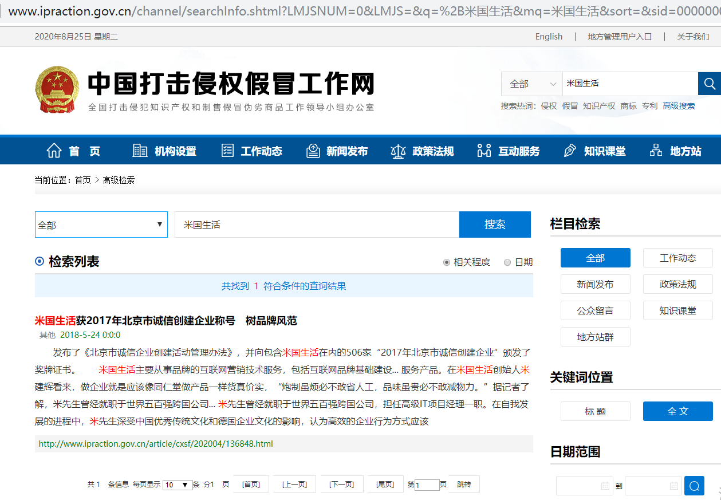Viewport: 721px width, 500px height.
Task: Open the article URL 136848.html link
Action: point(156,444)
